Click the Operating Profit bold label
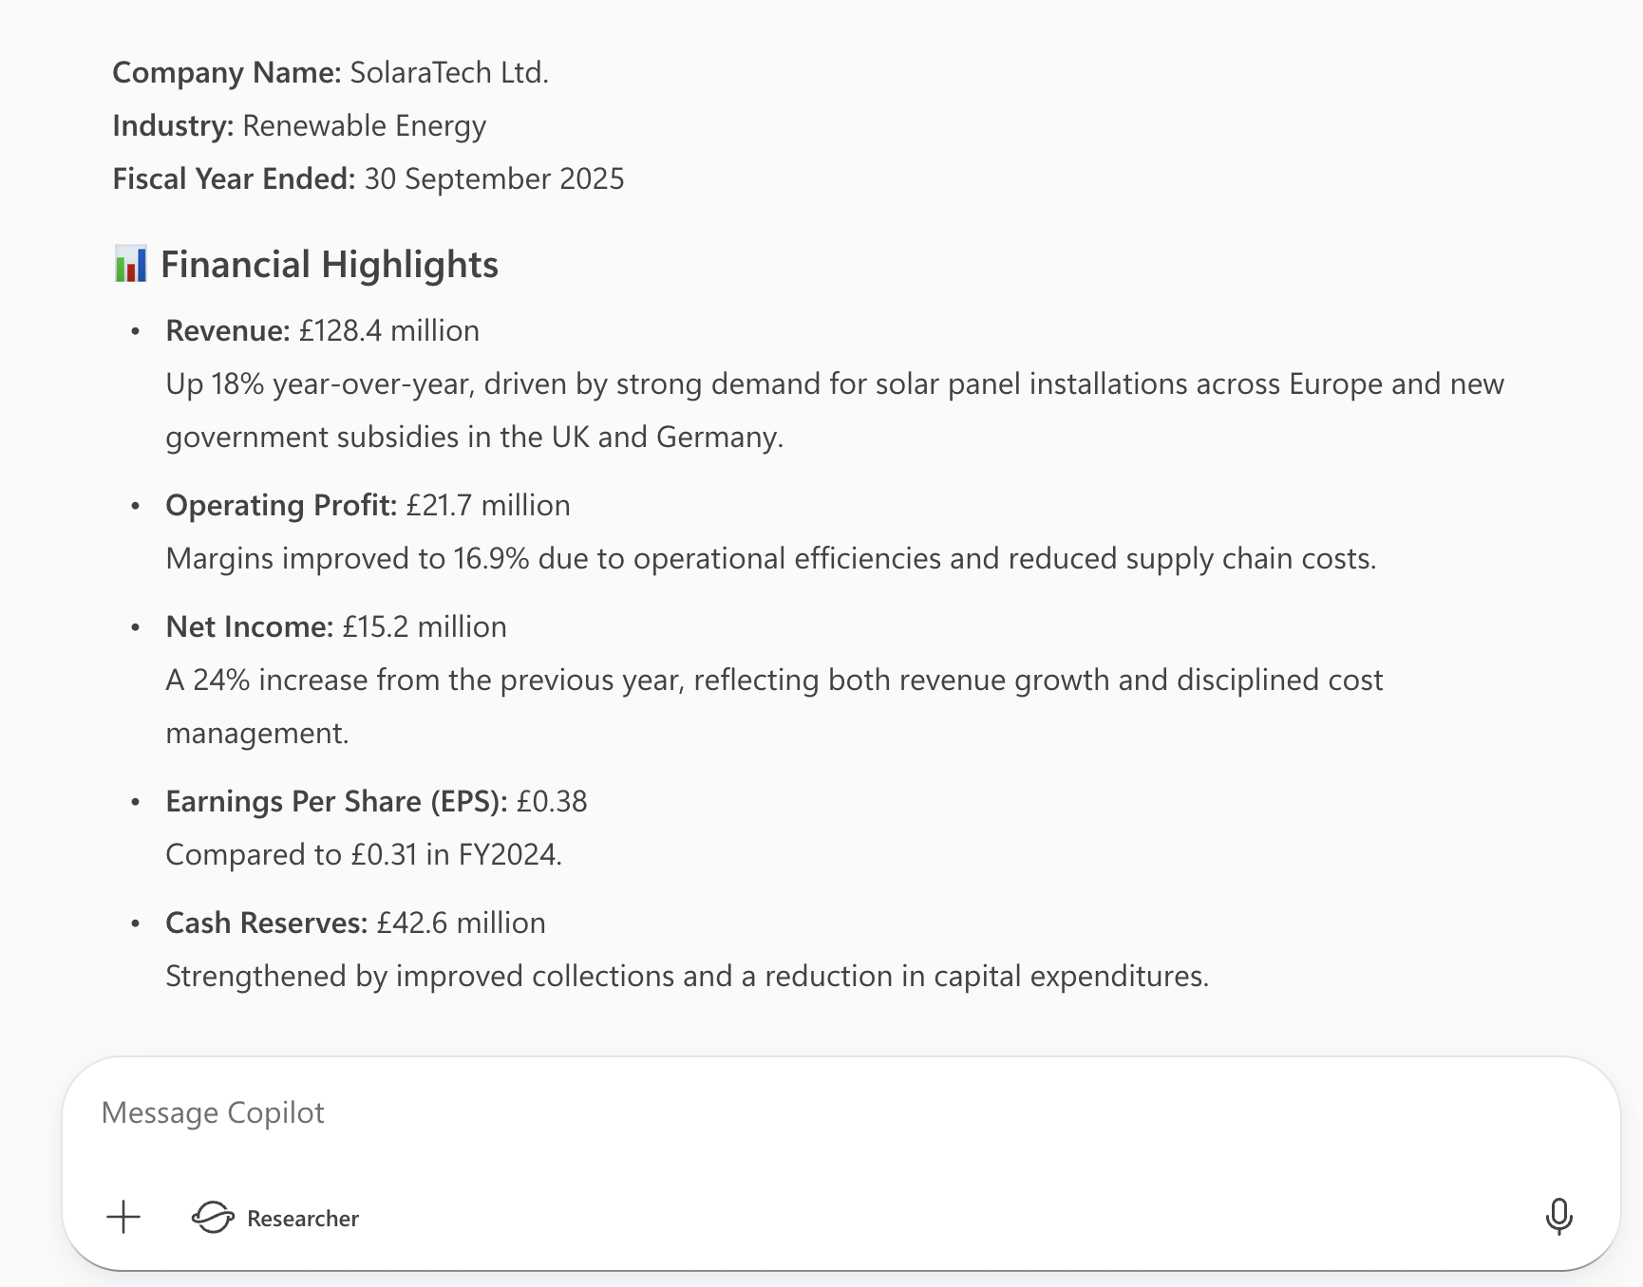This screenshot has width=1643, height=1287. 280,505
